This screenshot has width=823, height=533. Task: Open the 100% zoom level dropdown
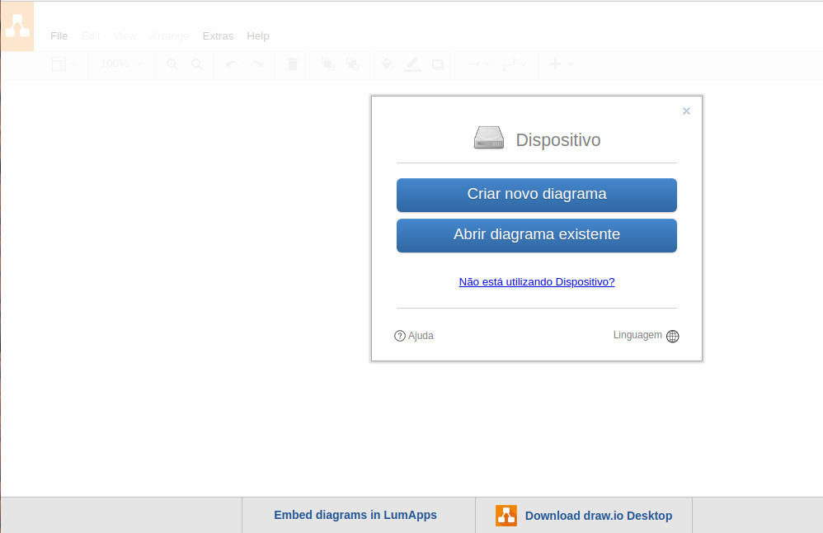tap(120, 64)
